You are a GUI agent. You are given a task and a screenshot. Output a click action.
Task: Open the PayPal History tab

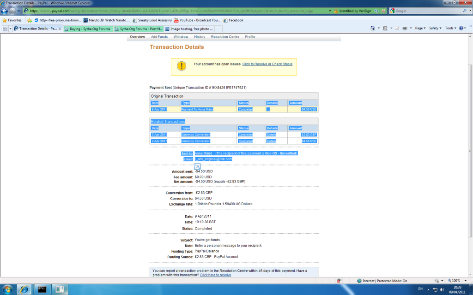[200, 37]
